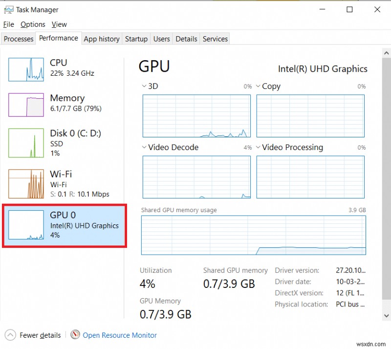Open the 3D engine graph dropdown
391x349 pixels.
(143, 86)
